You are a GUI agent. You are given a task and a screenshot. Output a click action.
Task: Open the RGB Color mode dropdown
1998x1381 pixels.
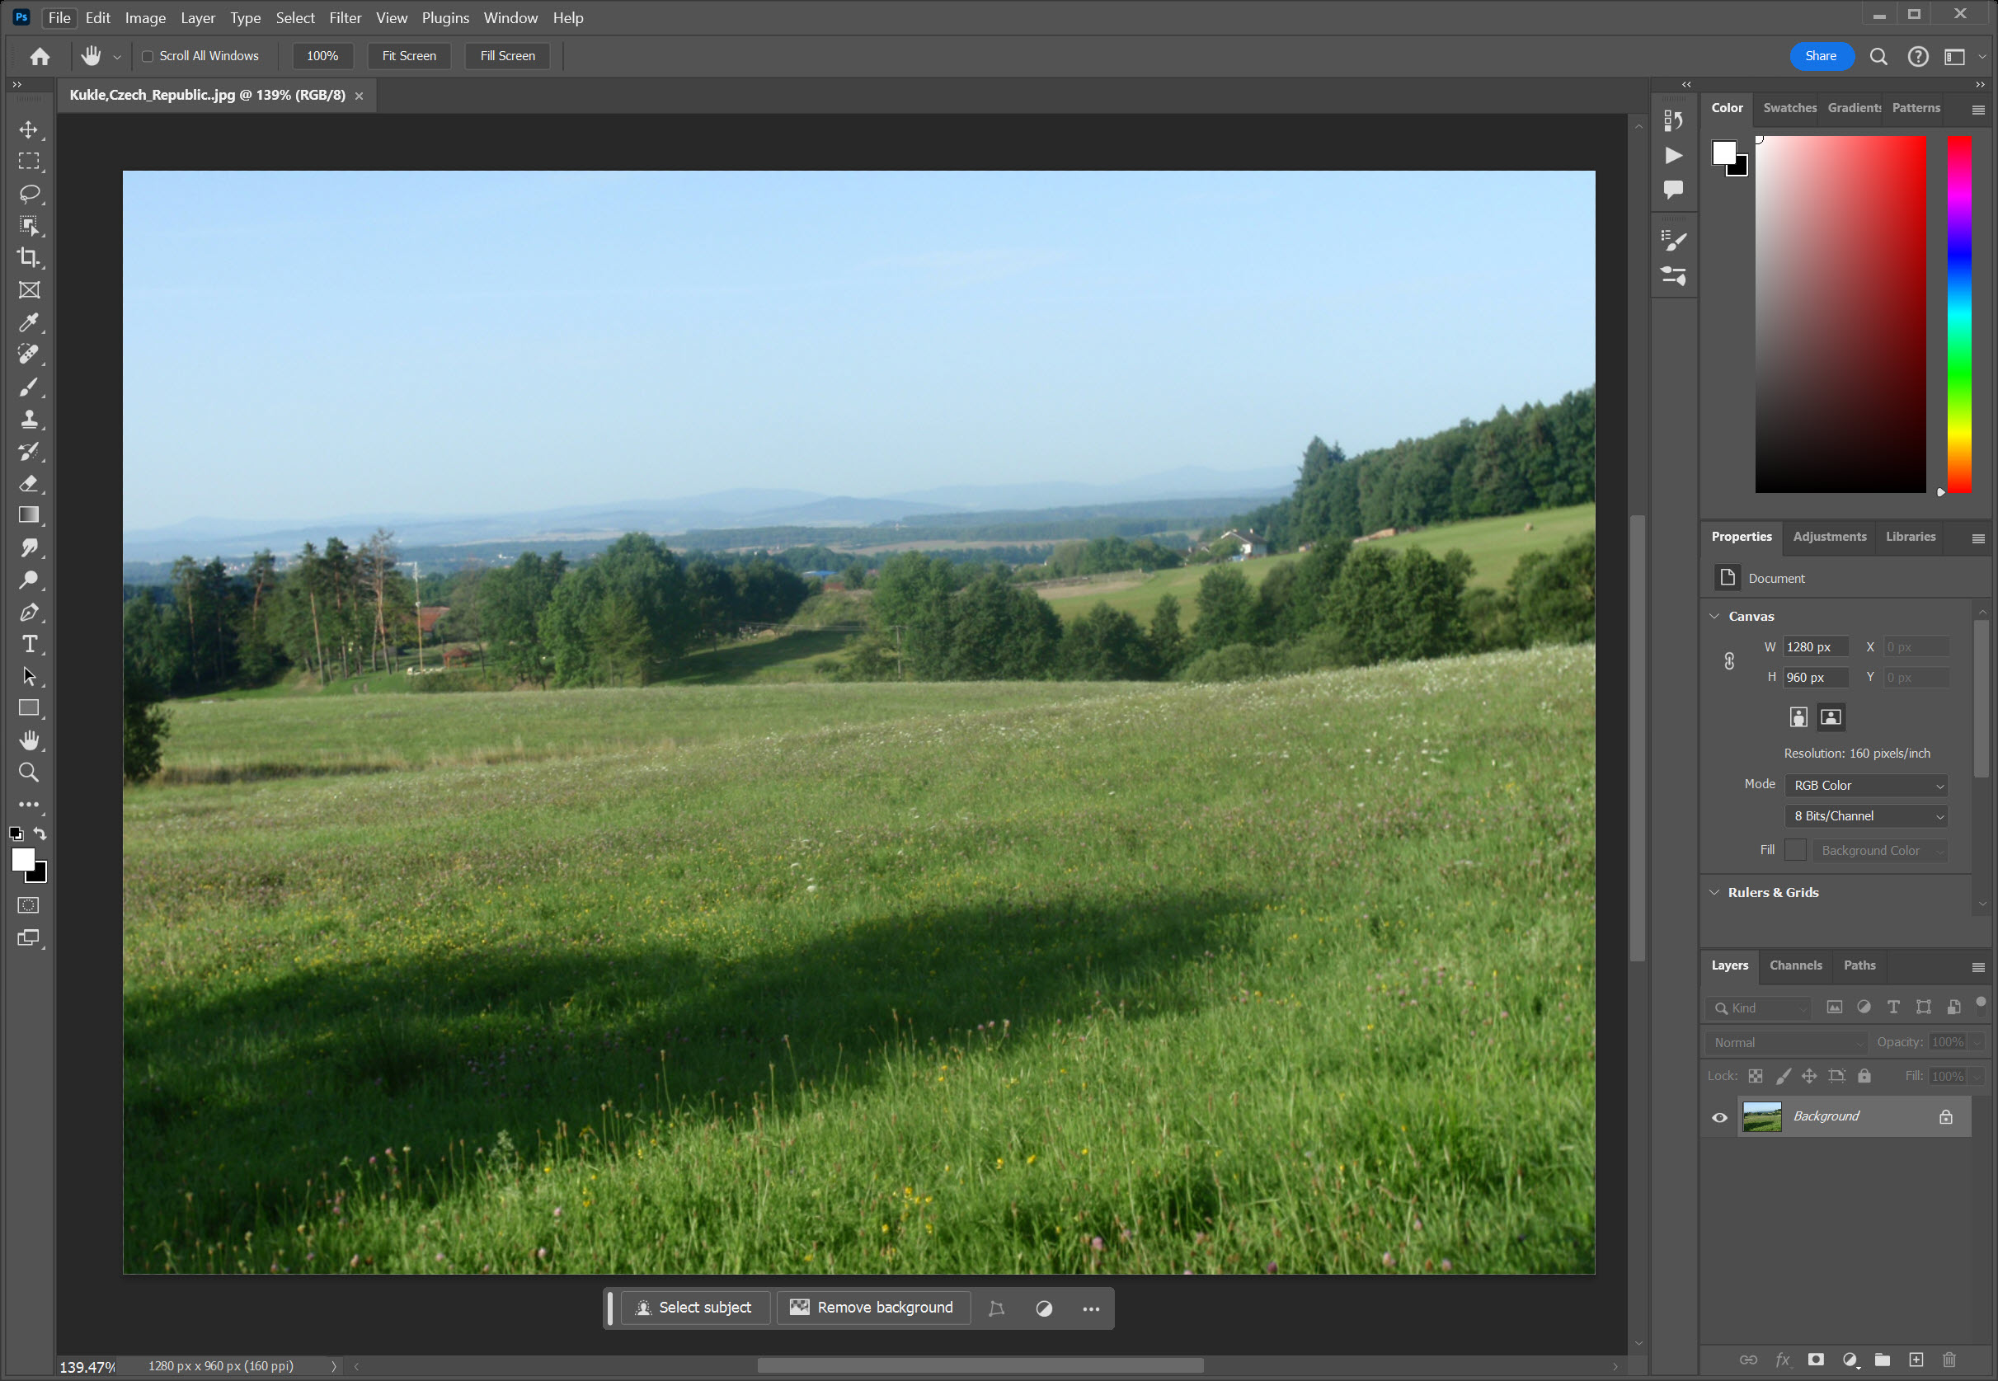click(x=1865, y=786)
